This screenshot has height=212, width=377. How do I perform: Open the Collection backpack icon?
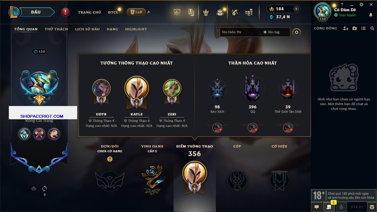[220, 12]
